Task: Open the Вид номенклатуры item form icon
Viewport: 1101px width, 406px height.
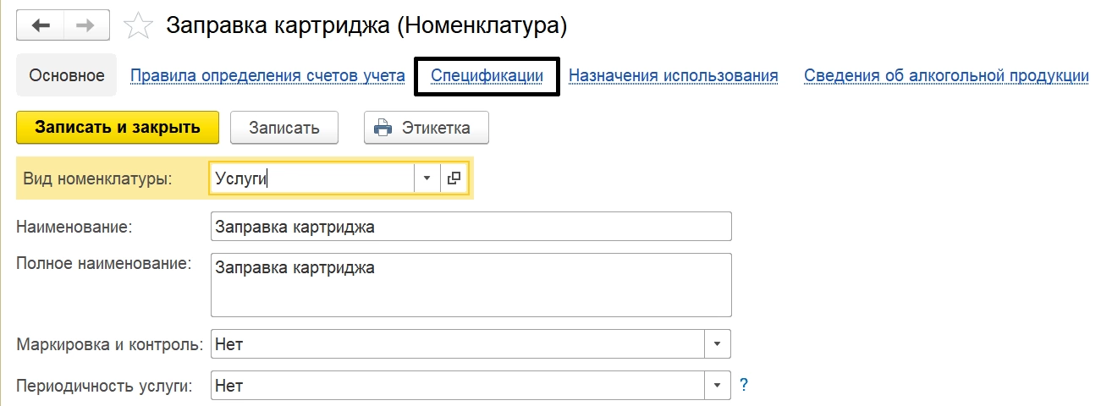Action: pyautogui.click(x=454, y=178)
